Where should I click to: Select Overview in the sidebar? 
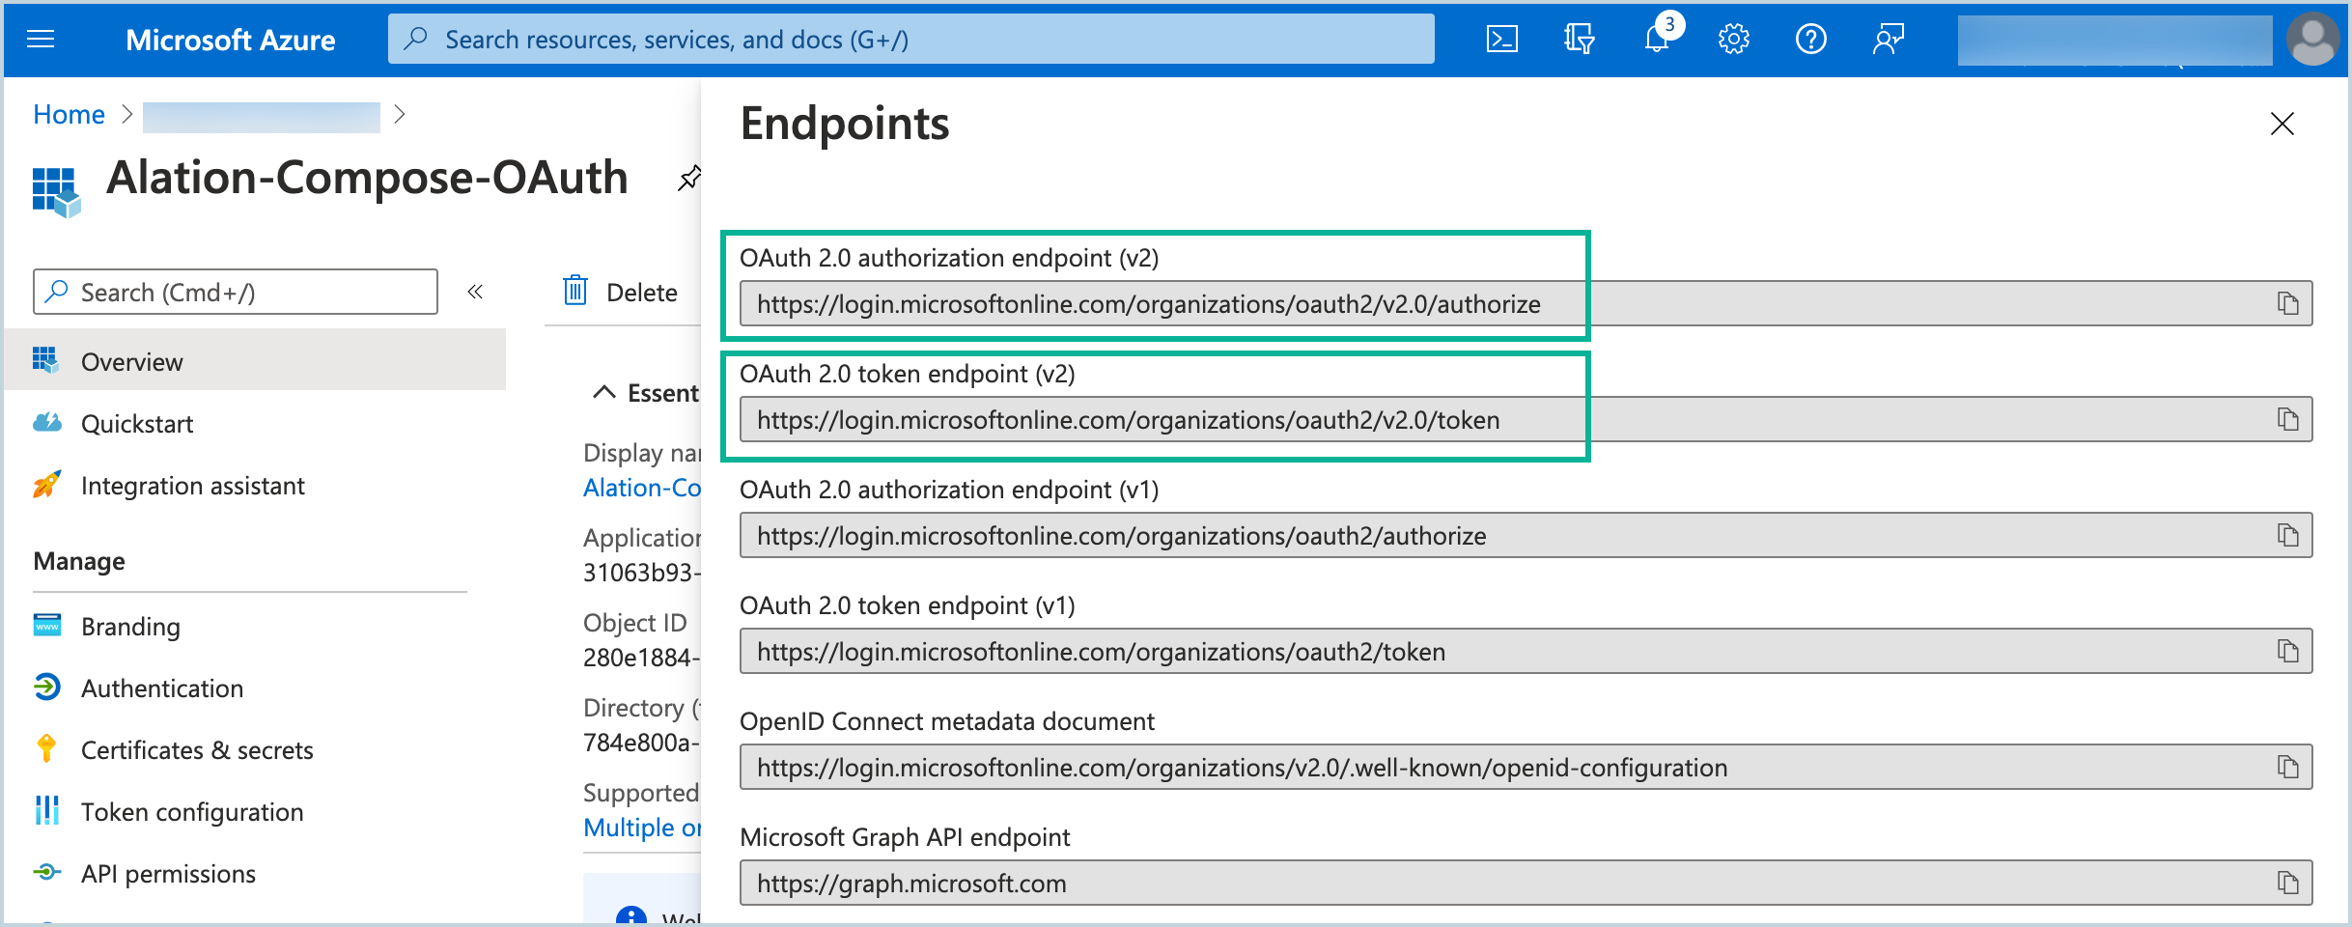(255, 361)
